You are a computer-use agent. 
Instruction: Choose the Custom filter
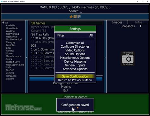[10, 79]
